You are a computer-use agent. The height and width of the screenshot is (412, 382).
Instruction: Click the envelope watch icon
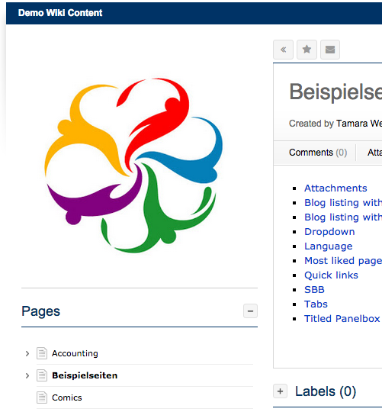point(330,50)
